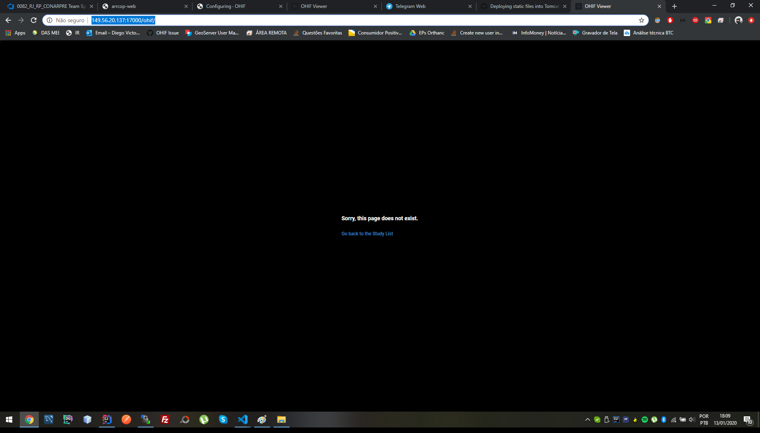This screenshot has height=433, width=760.
Task: Close the arrcop-web tab
Action: point(186,6)
